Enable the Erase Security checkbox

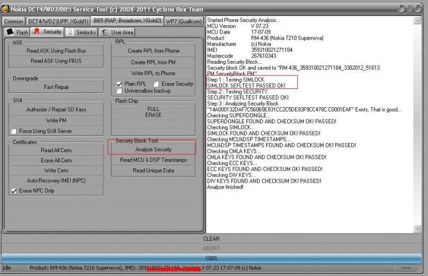point(156,84)
